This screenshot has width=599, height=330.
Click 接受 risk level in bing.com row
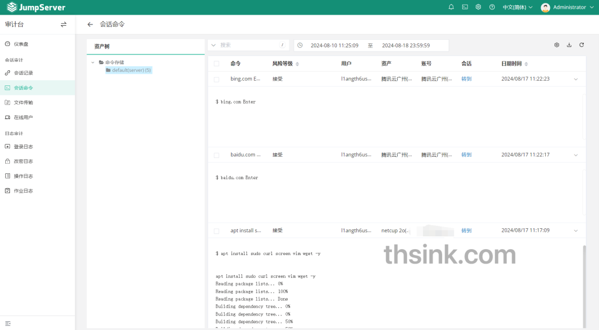click(x=277, y=79)
